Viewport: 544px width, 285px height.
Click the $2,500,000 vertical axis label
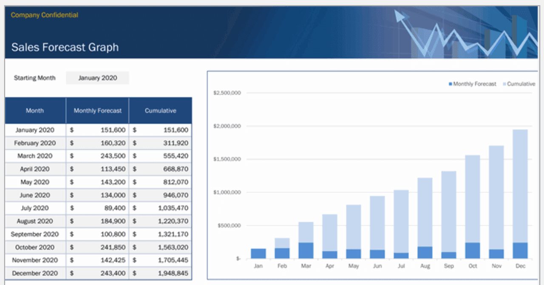pyautogui.click(x=226, y=93)
